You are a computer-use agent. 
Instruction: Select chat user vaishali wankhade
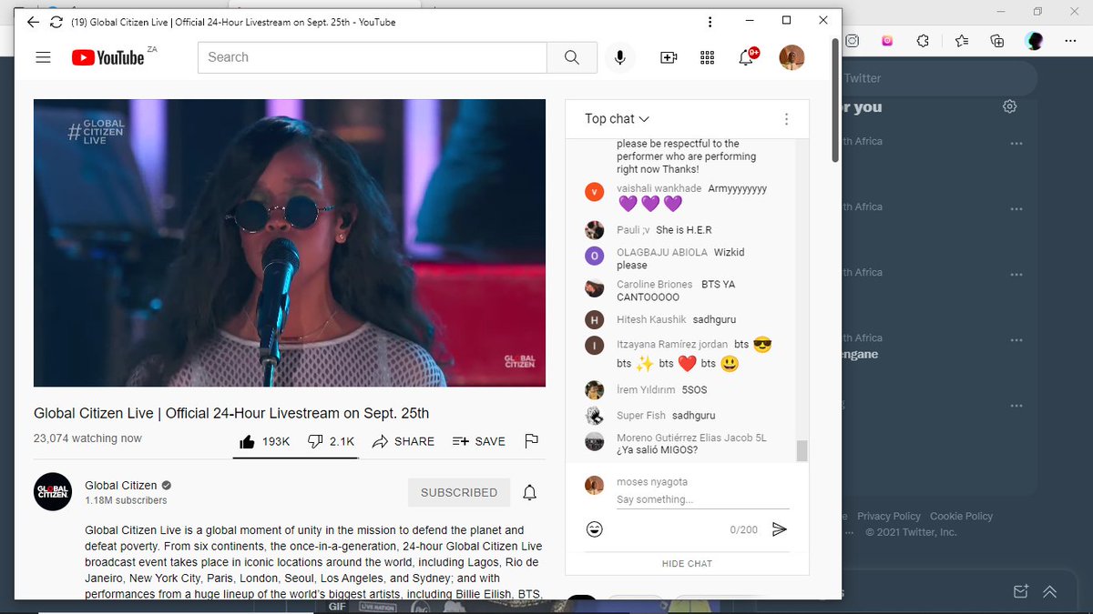coord(659,188)
